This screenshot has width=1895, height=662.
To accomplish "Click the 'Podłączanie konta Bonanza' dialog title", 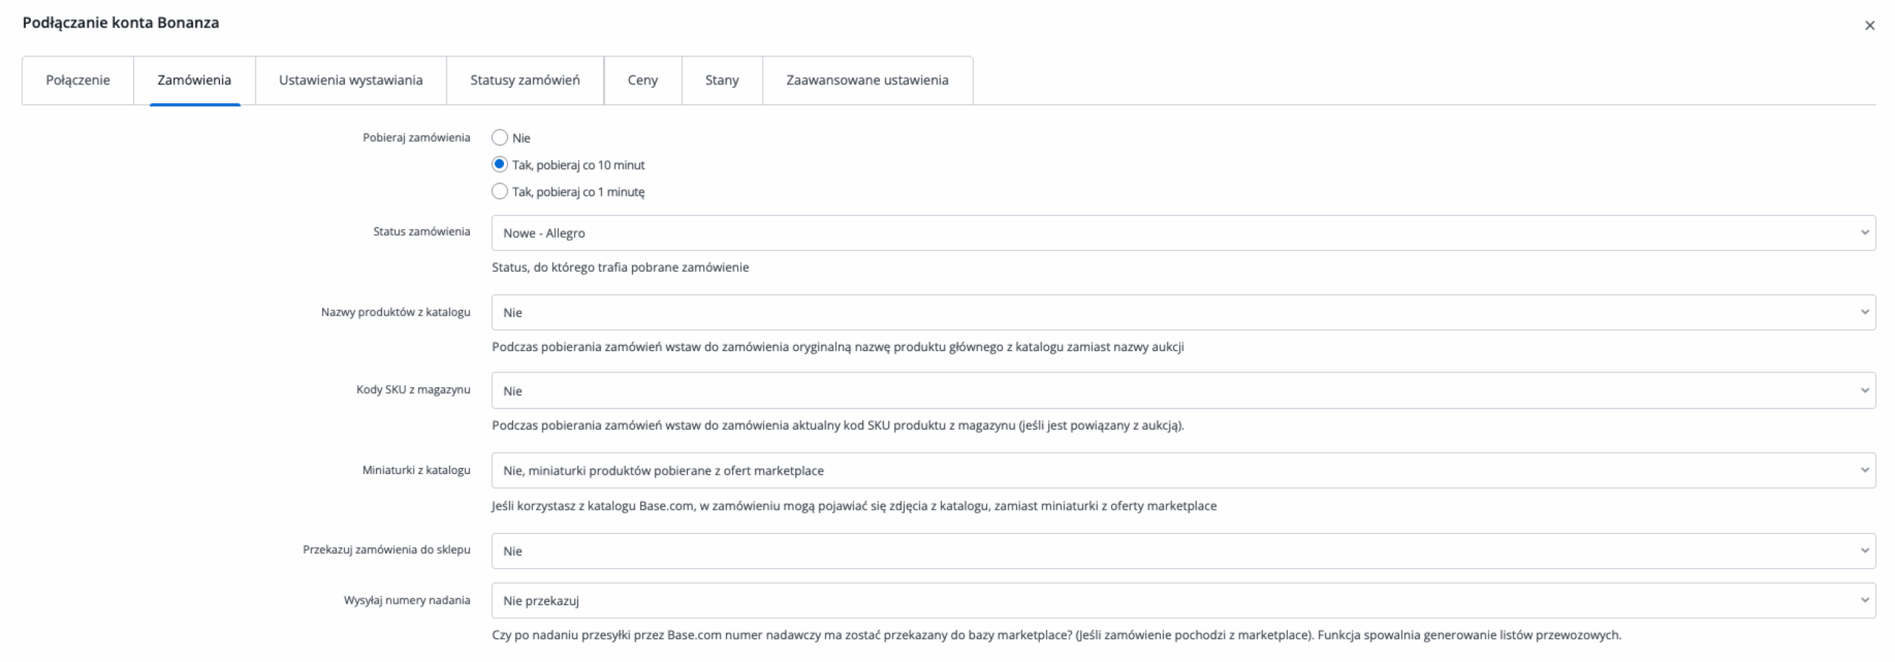I will [x=121, y=23].
